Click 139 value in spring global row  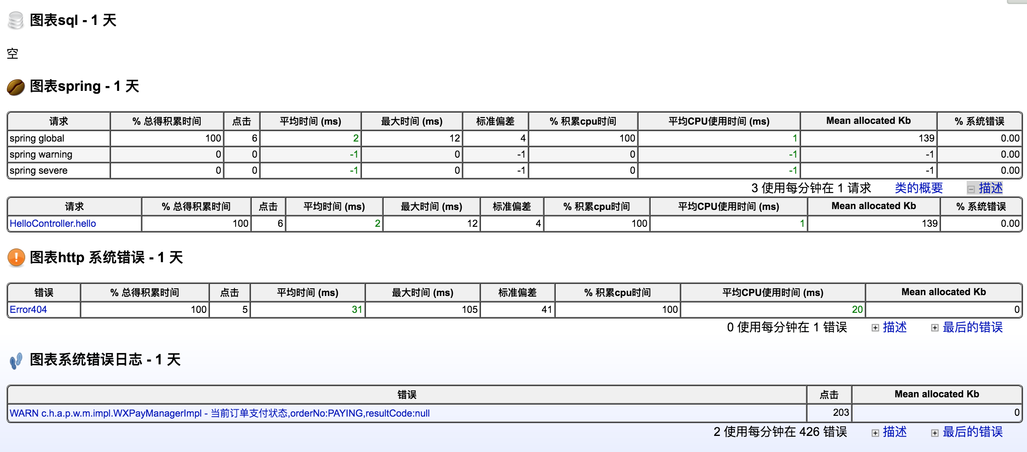pos(926,138)
